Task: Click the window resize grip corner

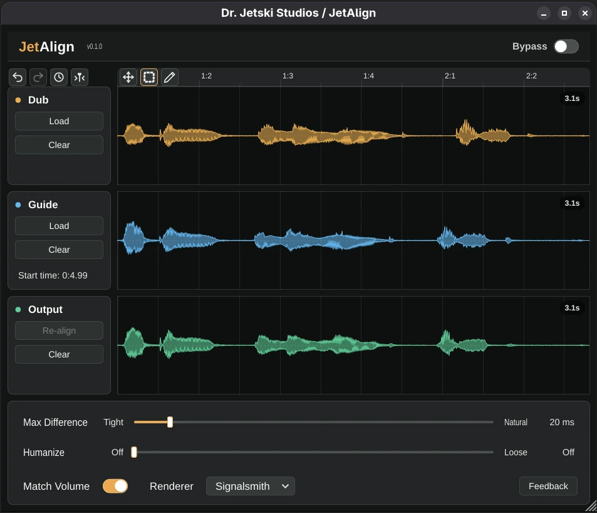Action: (x=591, y=507)
